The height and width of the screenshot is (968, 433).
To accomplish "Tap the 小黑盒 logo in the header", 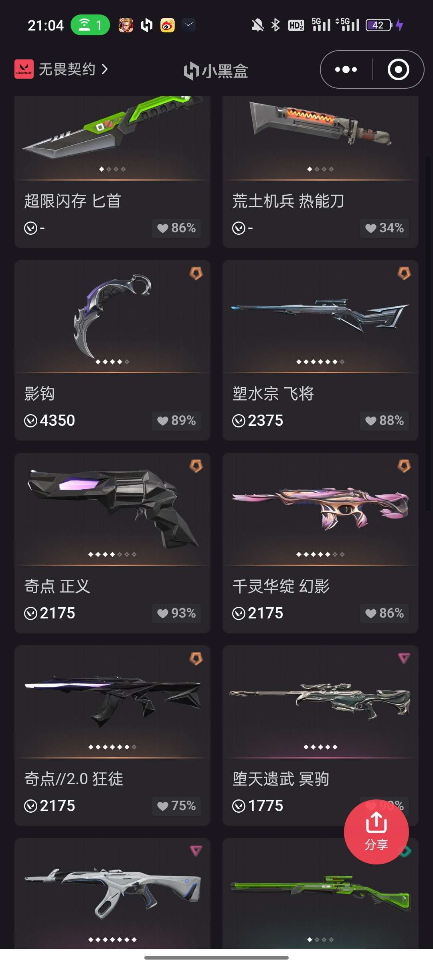I will click(216, 71).
